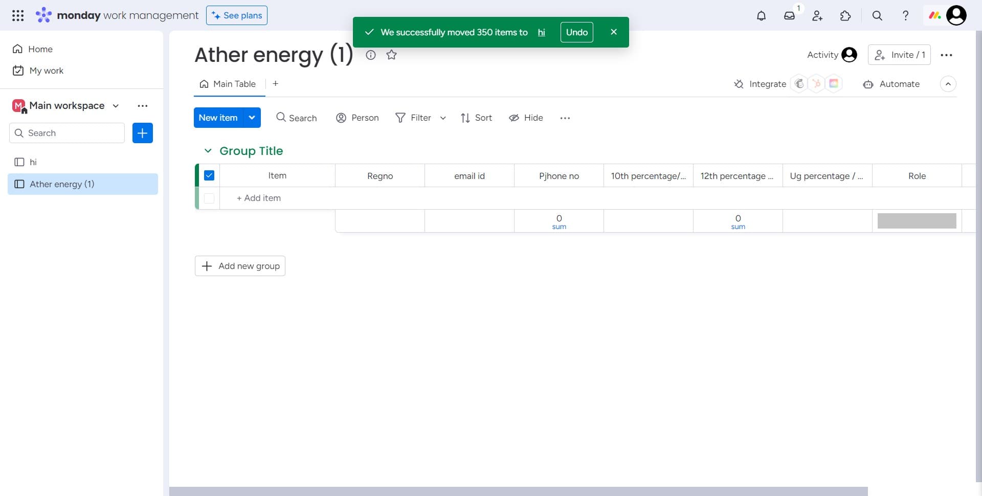982x496 pixels.
Task: Star the Ather energy board as favorite
Action: 391,55
